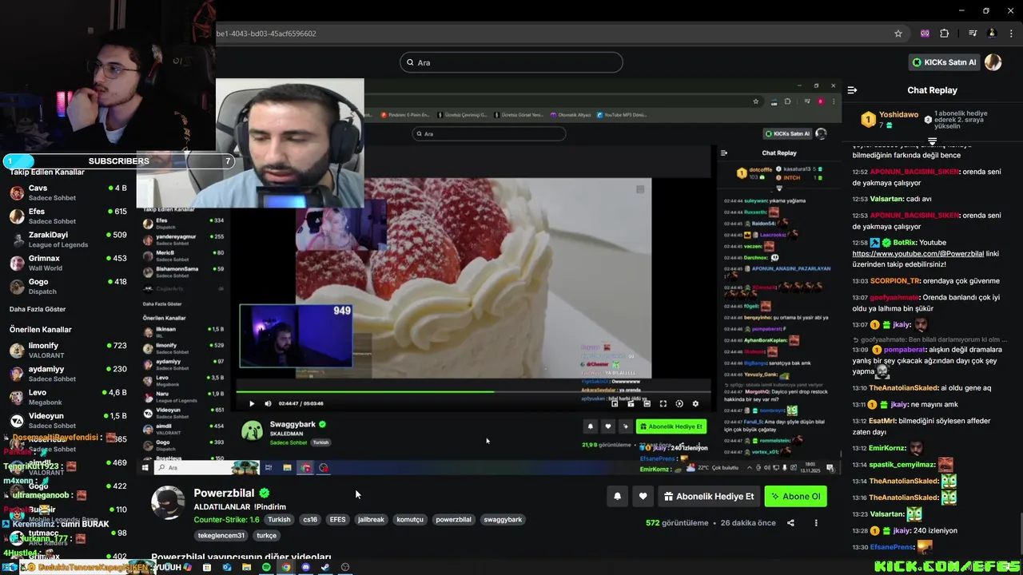Open the Counter-Strike: 1.6 category link
The width and height of the screenshot is (1023, 575).
(x=226, y=519)
